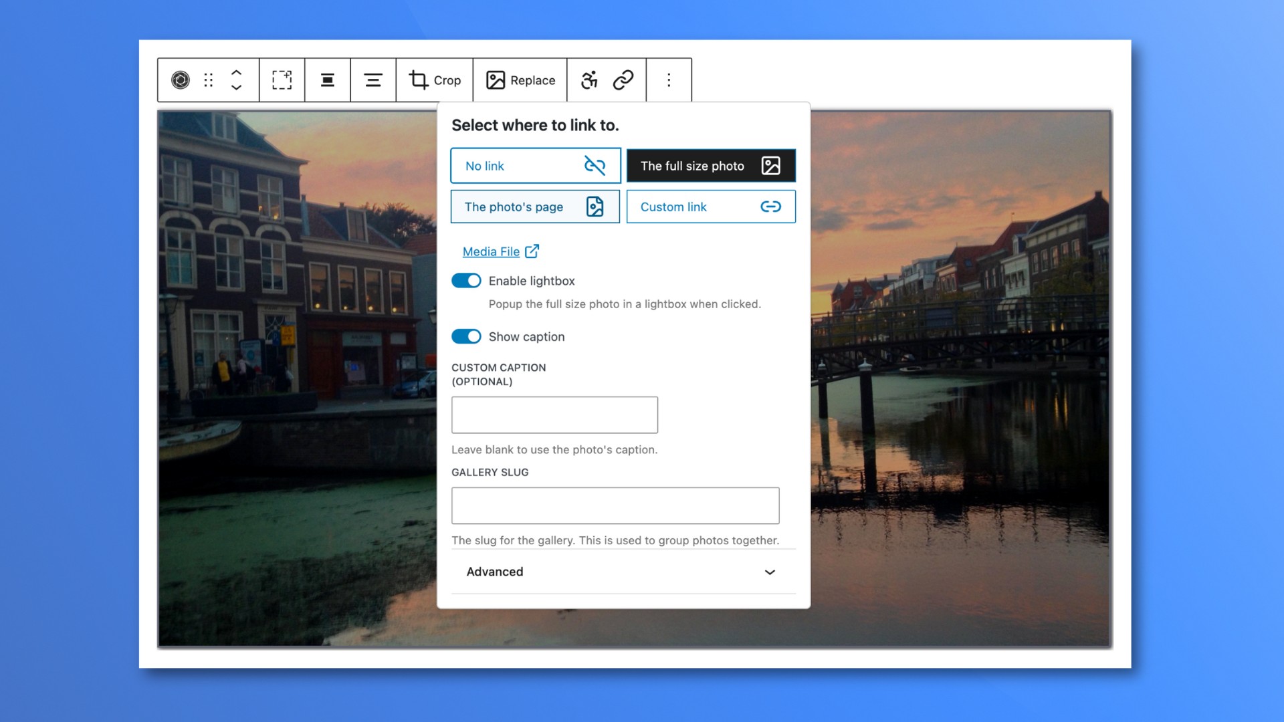Turn off the Show caption toggle
The width and height of the screenshot is (1284, 722).
(x=466, y=337)
